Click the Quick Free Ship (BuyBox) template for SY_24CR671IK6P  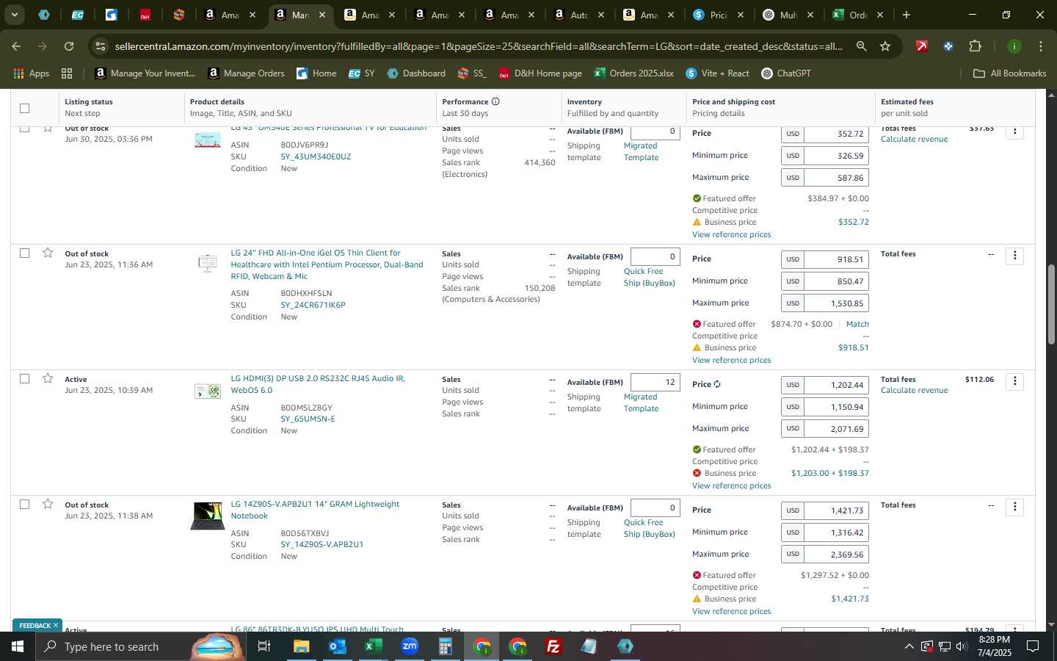coord(649,277)
